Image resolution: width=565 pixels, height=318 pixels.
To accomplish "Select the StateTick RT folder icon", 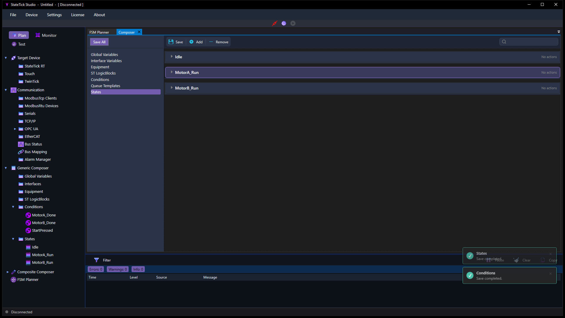I will click(x=21, y=66).
